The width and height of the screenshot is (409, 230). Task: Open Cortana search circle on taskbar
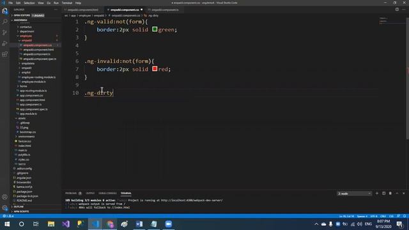[x=21, y=224]
